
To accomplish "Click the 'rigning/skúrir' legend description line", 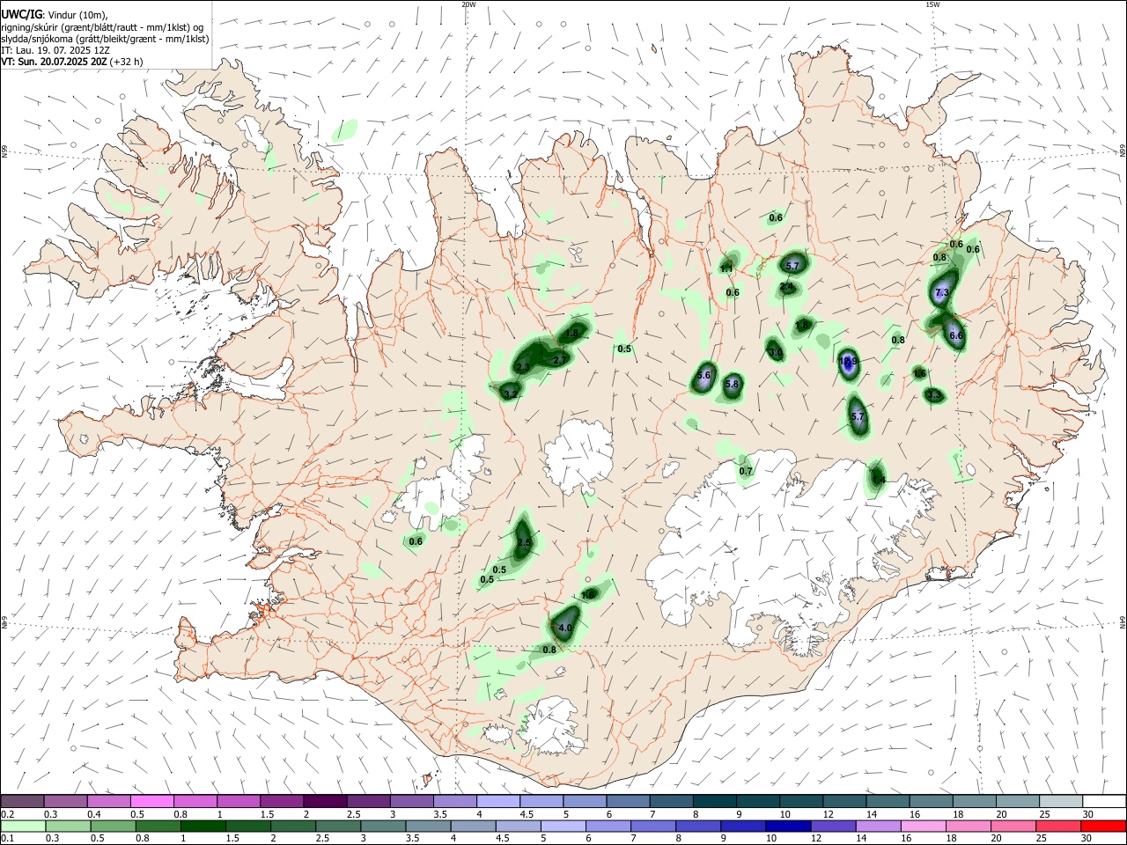I will point(102,27).
